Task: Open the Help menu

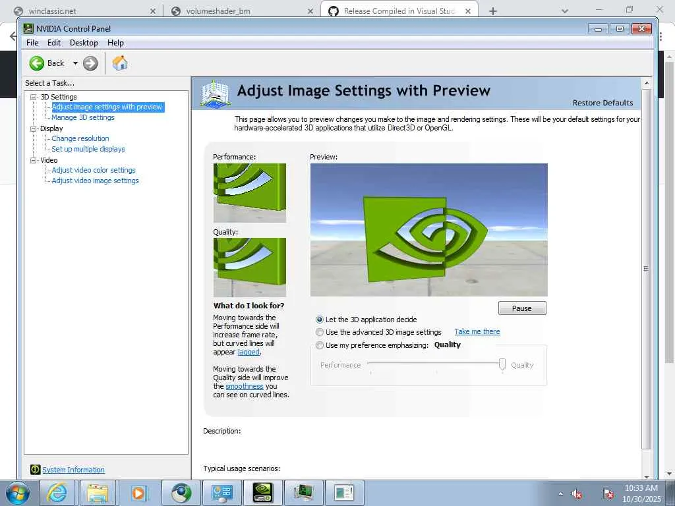Action: pos(115,43)
